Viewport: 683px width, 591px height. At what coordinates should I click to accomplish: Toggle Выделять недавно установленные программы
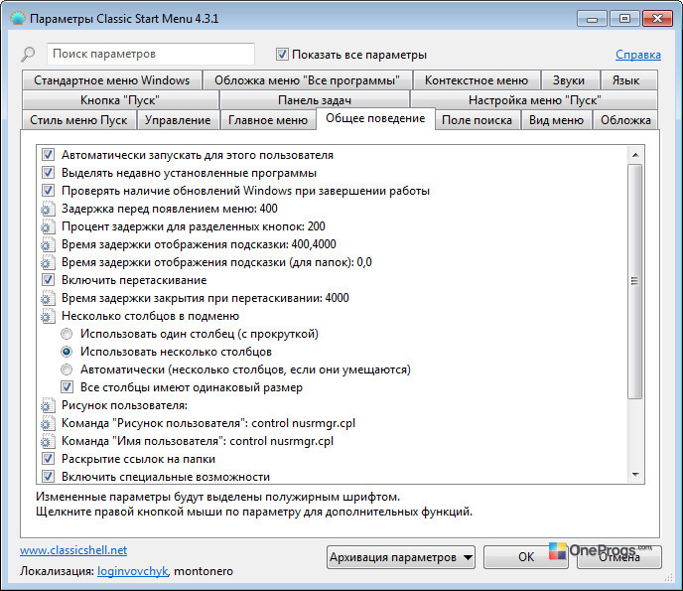(x=48, y=173)
